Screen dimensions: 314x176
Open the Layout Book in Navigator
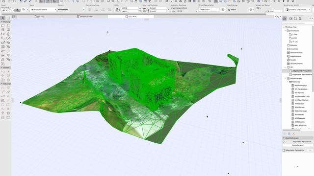point(295,19)
